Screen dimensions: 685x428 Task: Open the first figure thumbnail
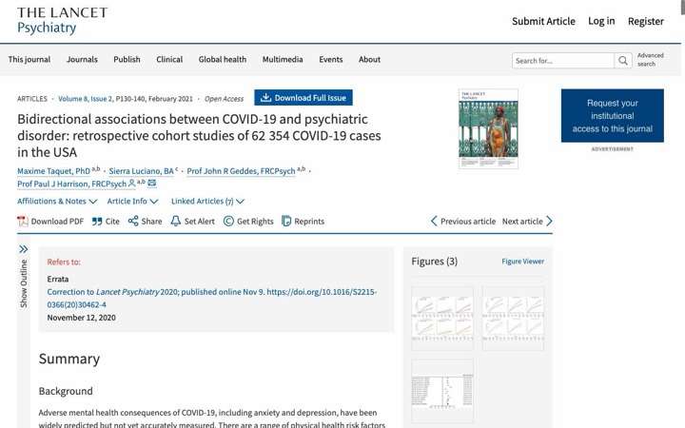[442, 319]
